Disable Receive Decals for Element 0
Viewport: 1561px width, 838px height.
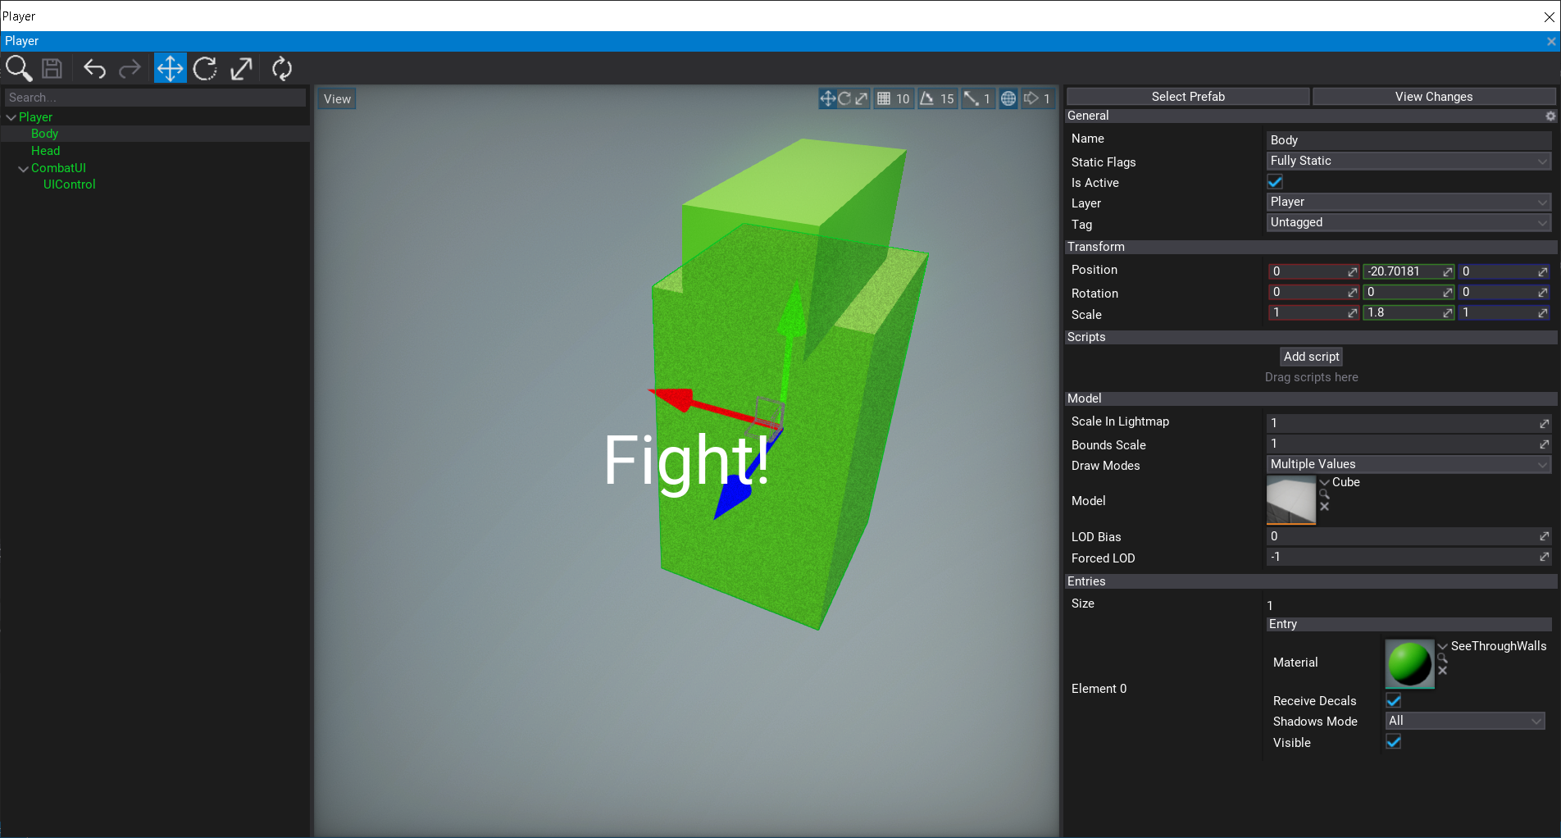tap(1392, 700)
